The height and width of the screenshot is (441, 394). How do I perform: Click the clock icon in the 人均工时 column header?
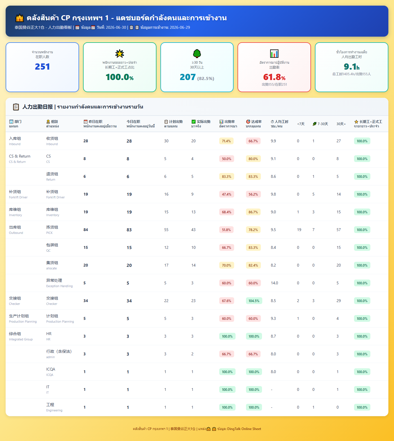tap(272, 122)
